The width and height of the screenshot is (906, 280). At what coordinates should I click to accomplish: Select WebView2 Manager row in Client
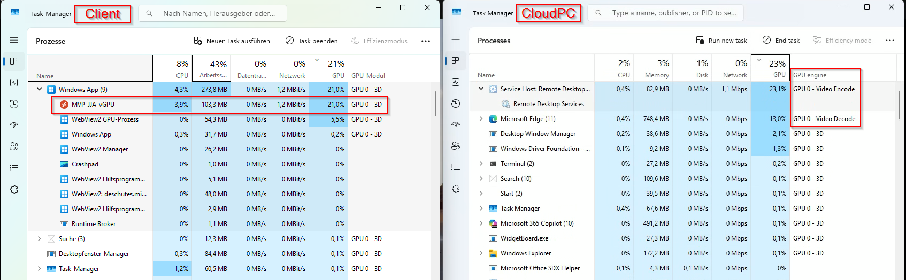click(230, 149)
